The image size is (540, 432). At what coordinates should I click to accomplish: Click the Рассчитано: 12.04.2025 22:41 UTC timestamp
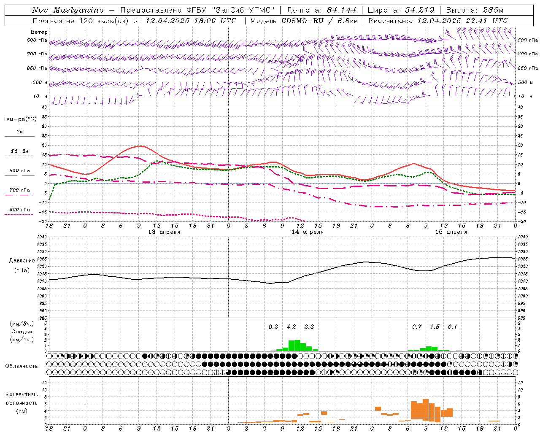(x=438, y=21)
